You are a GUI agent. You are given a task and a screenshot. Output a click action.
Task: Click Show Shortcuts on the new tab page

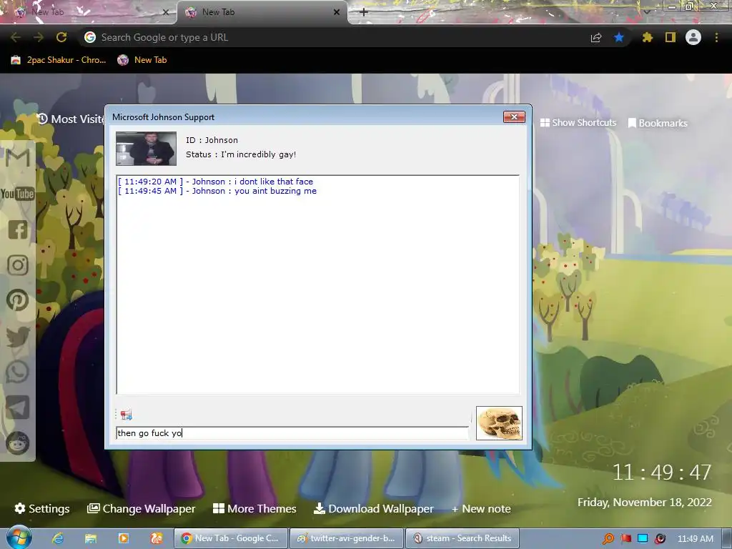tap(578, 123)
